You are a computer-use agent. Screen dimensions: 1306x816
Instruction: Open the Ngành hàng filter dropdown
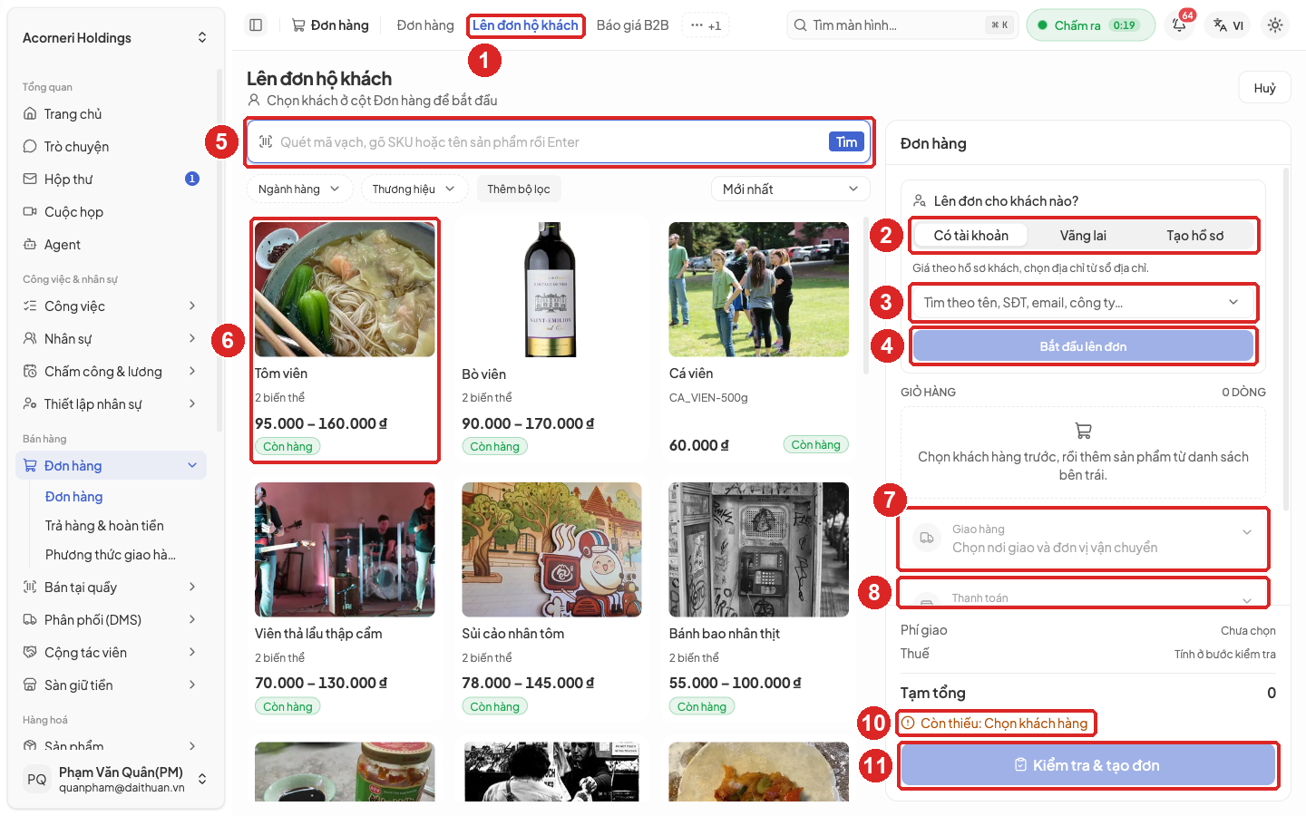pyautogui.click(x=298, y=189)
